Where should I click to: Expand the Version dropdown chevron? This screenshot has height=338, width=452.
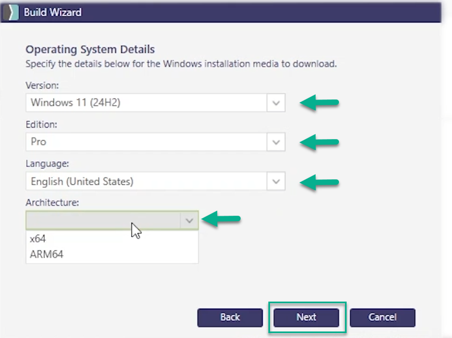coord(276,103)
